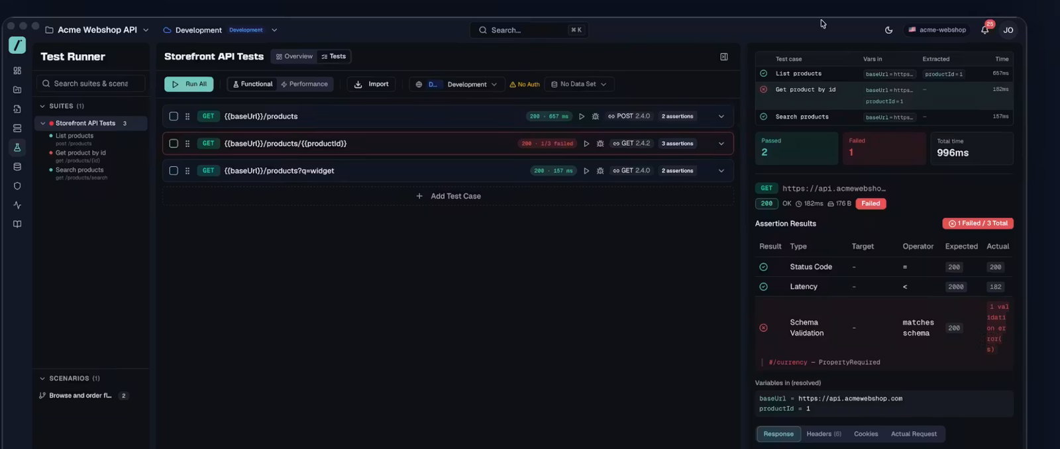1060x449 pixels.
Task: Switch to the Overview tab
Action: coord(294,56)
